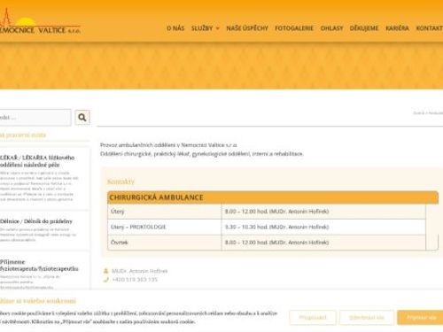Click the breadcrumb link at top right
Image resolution: width=443 pixels, height=332 pixels.
428,113
